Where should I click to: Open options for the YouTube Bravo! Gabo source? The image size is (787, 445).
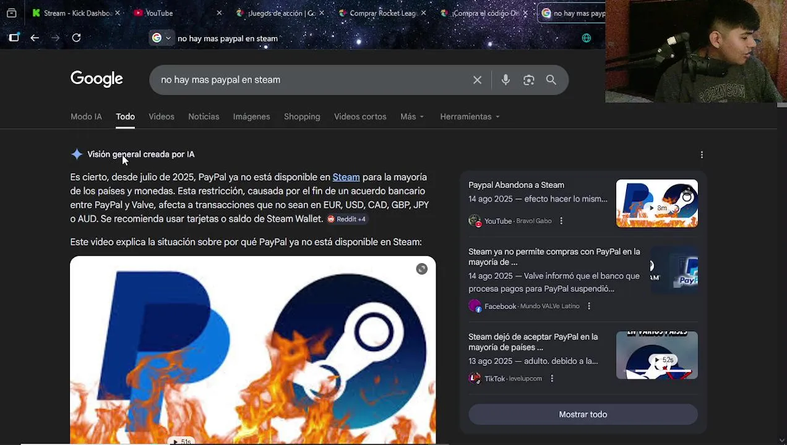(561, 221)
